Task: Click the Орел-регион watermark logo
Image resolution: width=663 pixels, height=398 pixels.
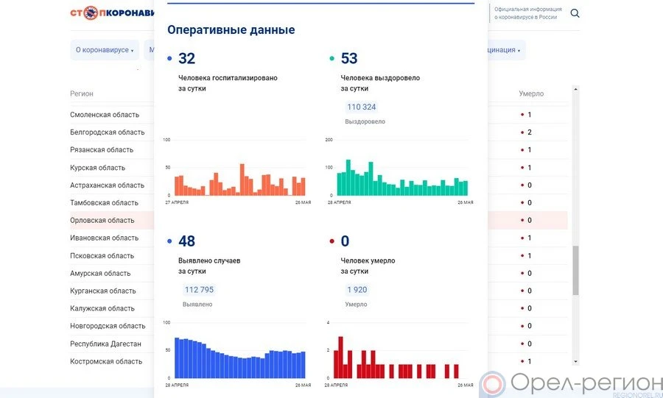Action: point(571,383)
